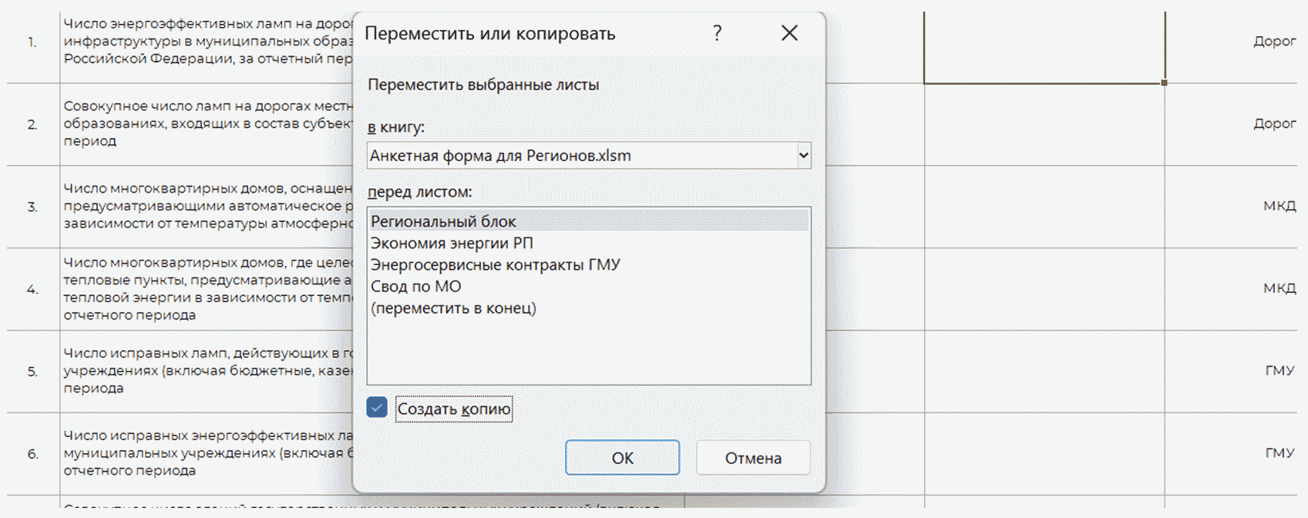Click the "ГМУ" cell in row 5

point(1279,371)
